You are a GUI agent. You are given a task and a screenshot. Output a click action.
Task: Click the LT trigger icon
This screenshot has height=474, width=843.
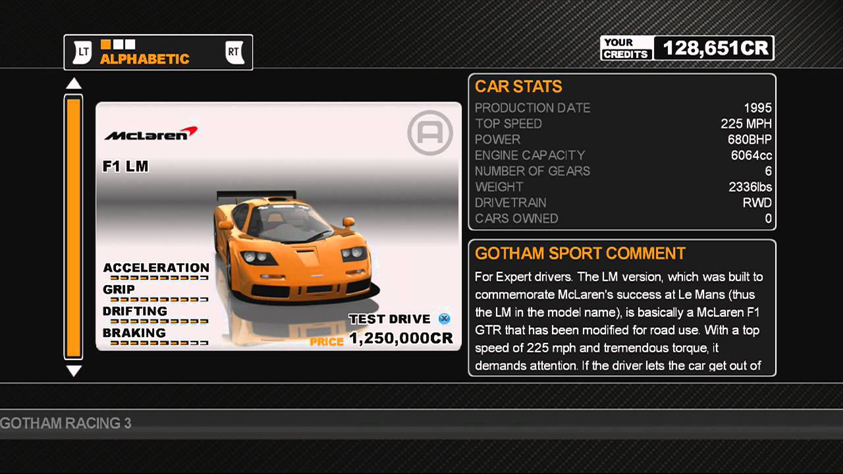pos(82,52)
